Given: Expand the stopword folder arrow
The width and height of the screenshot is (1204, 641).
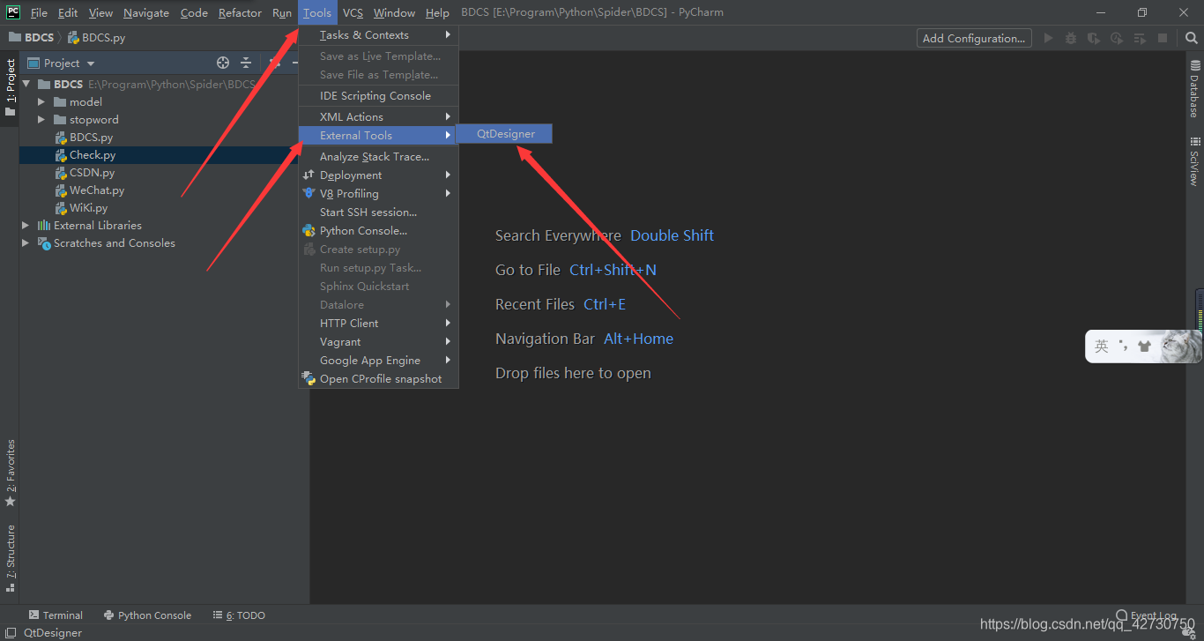Looking at the screenshot, I should click(x=41, y=120).
